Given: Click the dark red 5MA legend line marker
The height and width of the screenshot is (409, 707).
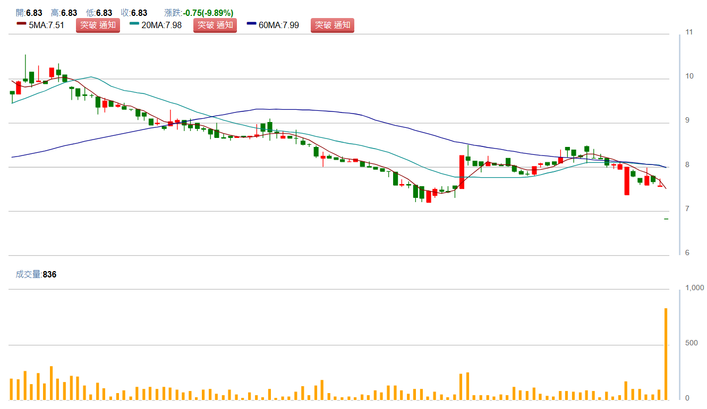Looking at the screenshot, I should point(21,23).
